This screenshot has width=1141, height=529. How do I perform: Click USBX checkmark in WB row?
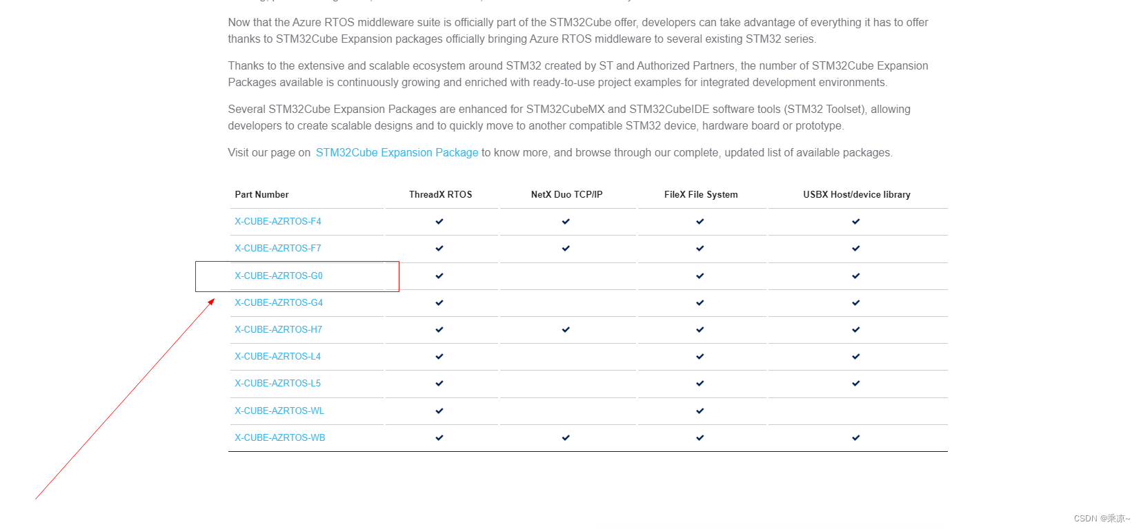click(856, 437)
